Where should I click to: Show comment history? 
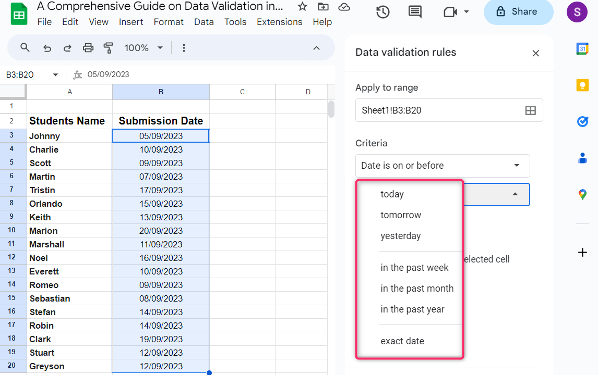point(414,11)
